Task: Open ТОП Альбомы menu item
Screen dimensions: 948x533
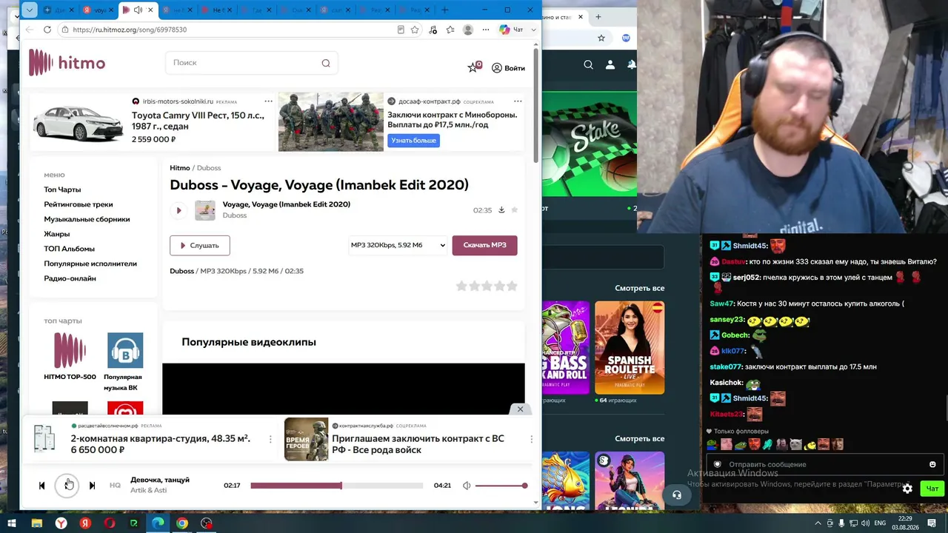Action: 69,249
